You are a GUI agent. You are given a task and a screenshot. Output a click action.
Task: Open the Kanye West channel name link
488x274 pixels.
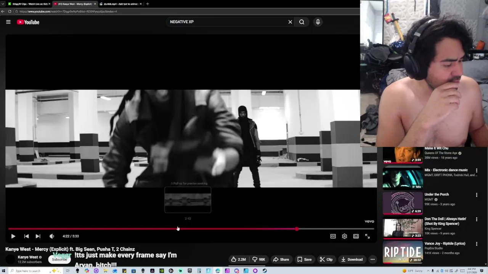pos(28,257)
